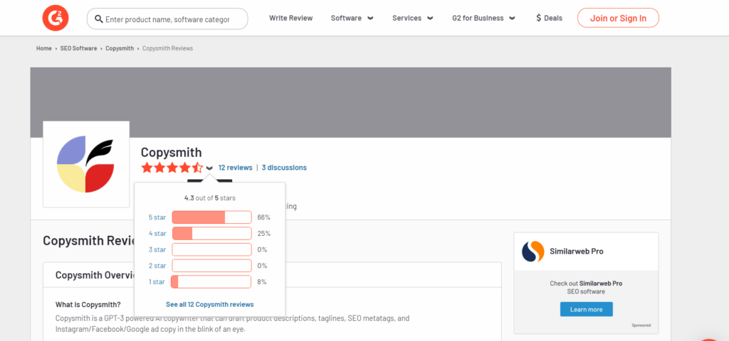Focus the product name search field
Image resolution: width=729 pixels, height=341 pixels.
pyautogui.click(x=171, y=19)
